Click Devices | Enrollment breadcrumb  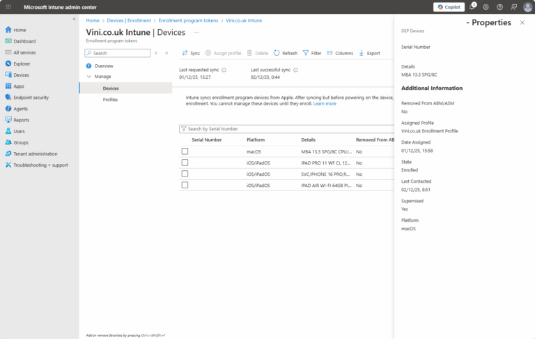click(x=129, y=20)
